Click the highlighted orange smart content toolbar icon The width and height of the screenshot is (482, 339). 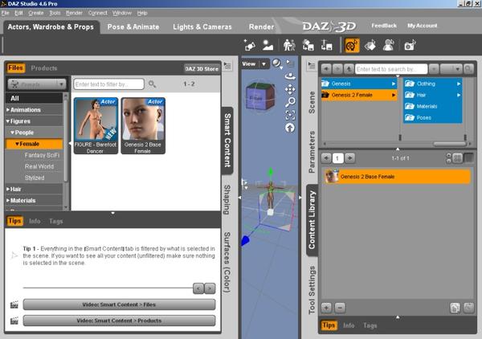352,46
